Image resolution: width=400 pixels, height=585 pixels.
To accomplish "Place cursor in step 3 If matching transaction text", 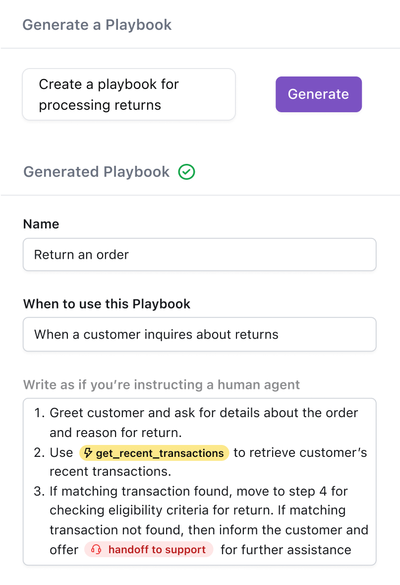I will pos(198,491).
